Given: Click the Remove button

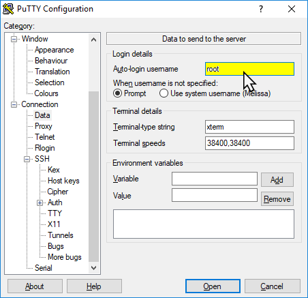Looking at the screenshot, I should 277,199.
